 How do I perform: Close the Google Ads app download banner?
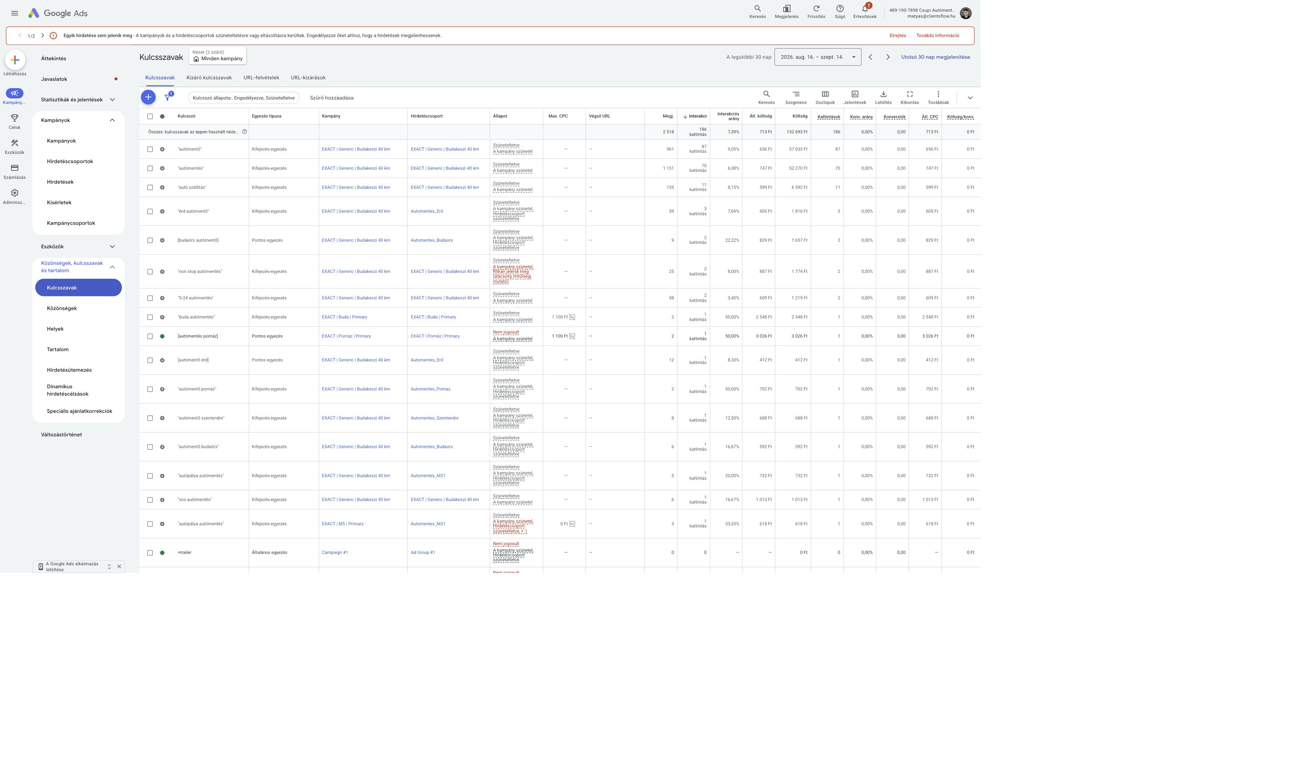(x=119, y=566)
